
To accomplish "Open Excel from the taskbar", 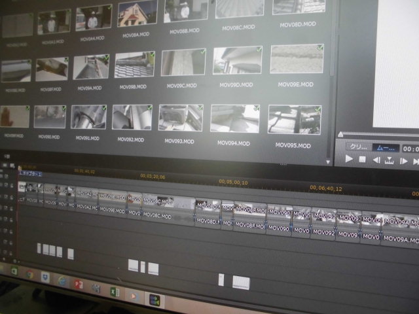I will (114, 291).
